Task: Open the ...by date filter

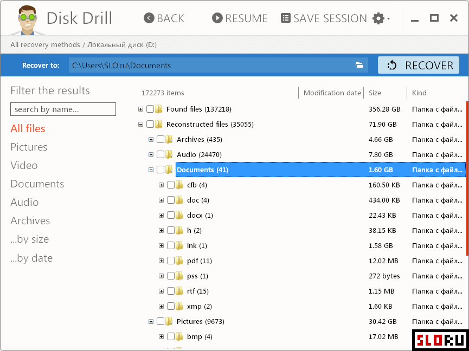Action: [31, 258]
